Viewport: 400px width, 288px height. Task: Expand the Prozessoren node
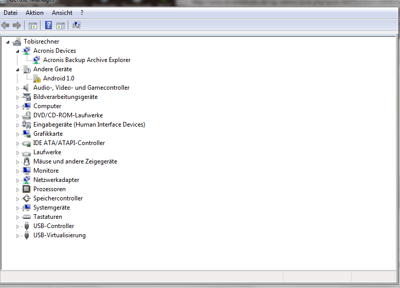coord(17,190)
